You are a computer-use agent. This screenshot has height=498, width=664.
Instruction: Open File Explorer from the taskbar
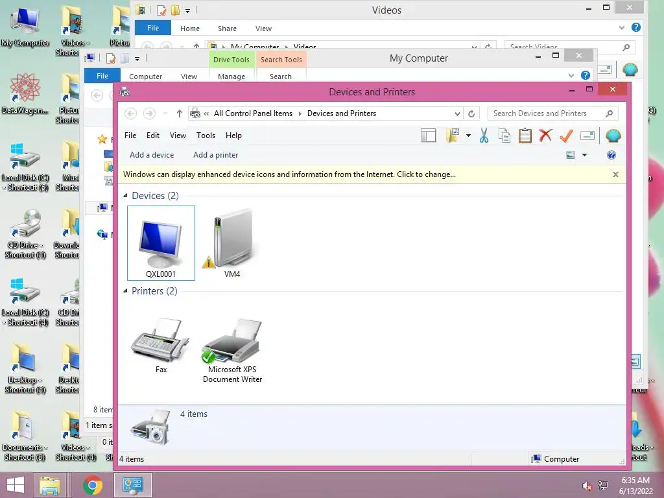50,485
